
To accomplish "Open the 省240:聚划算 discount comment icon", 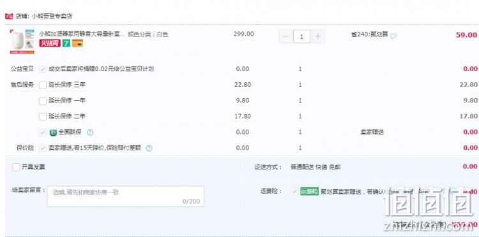I will click(394, 36).
